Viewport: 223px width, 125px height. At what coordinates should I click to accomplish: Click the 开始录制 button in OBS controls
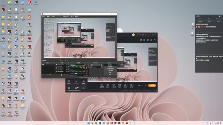tap(110, 67)
